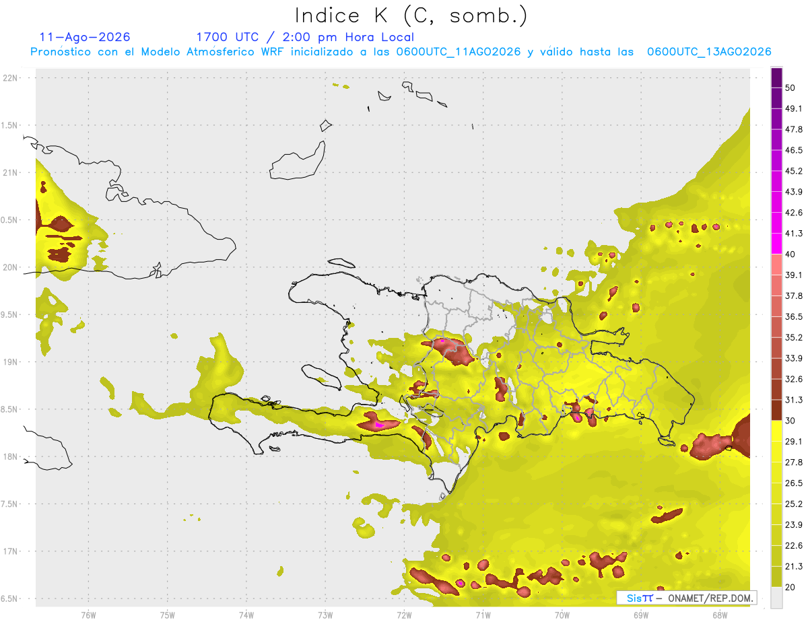
Task: Click the 70W longitude label
Action: tap(562, 615)
